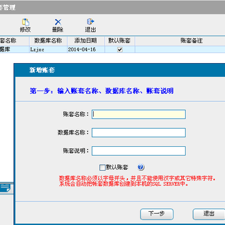Click the 默认账套 column header
225x225 pixels.
(x=119, y=41)
